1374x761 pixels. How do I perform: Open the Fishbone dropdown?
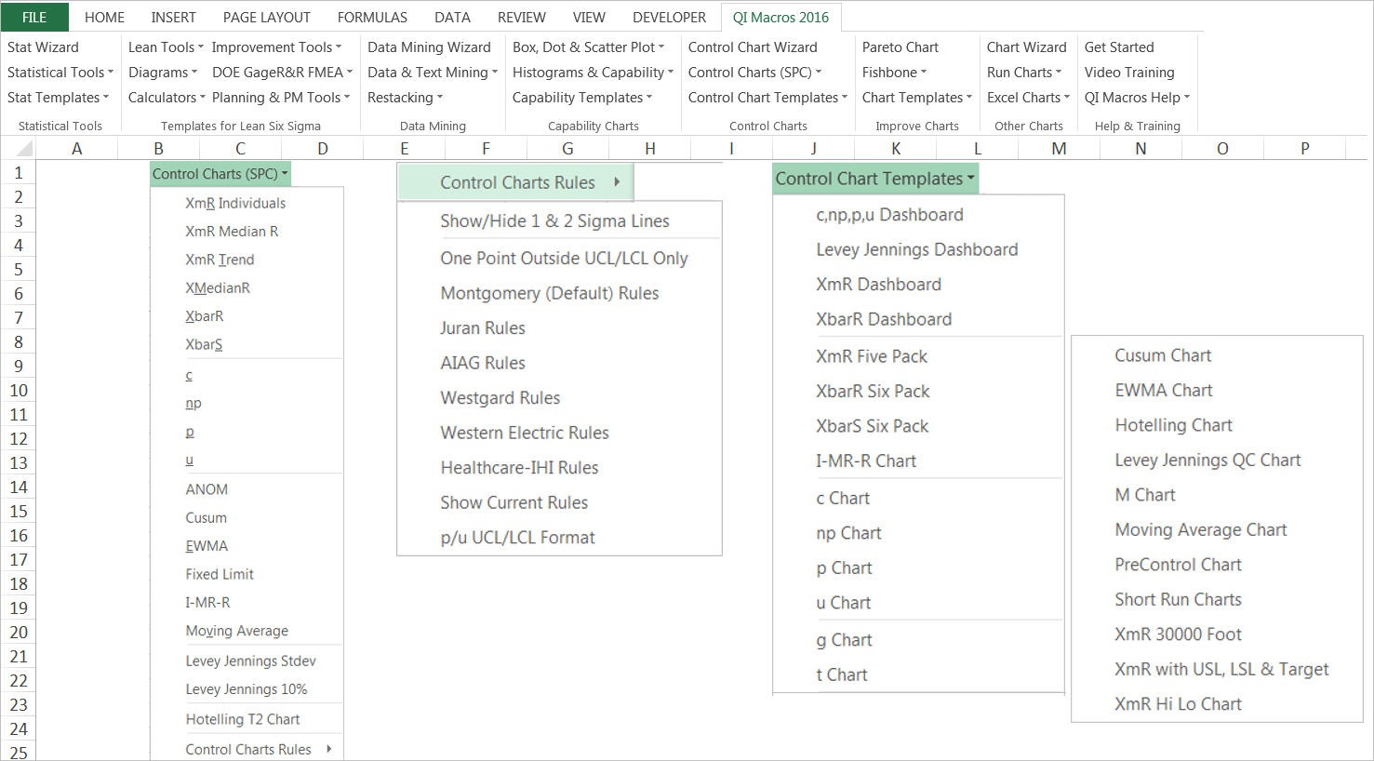894,72
